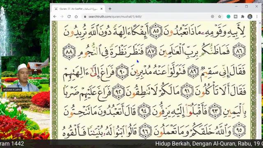This screenshot has height=148, width=263.
Task: Open the Chrome profile avatar
Action: 250,16
